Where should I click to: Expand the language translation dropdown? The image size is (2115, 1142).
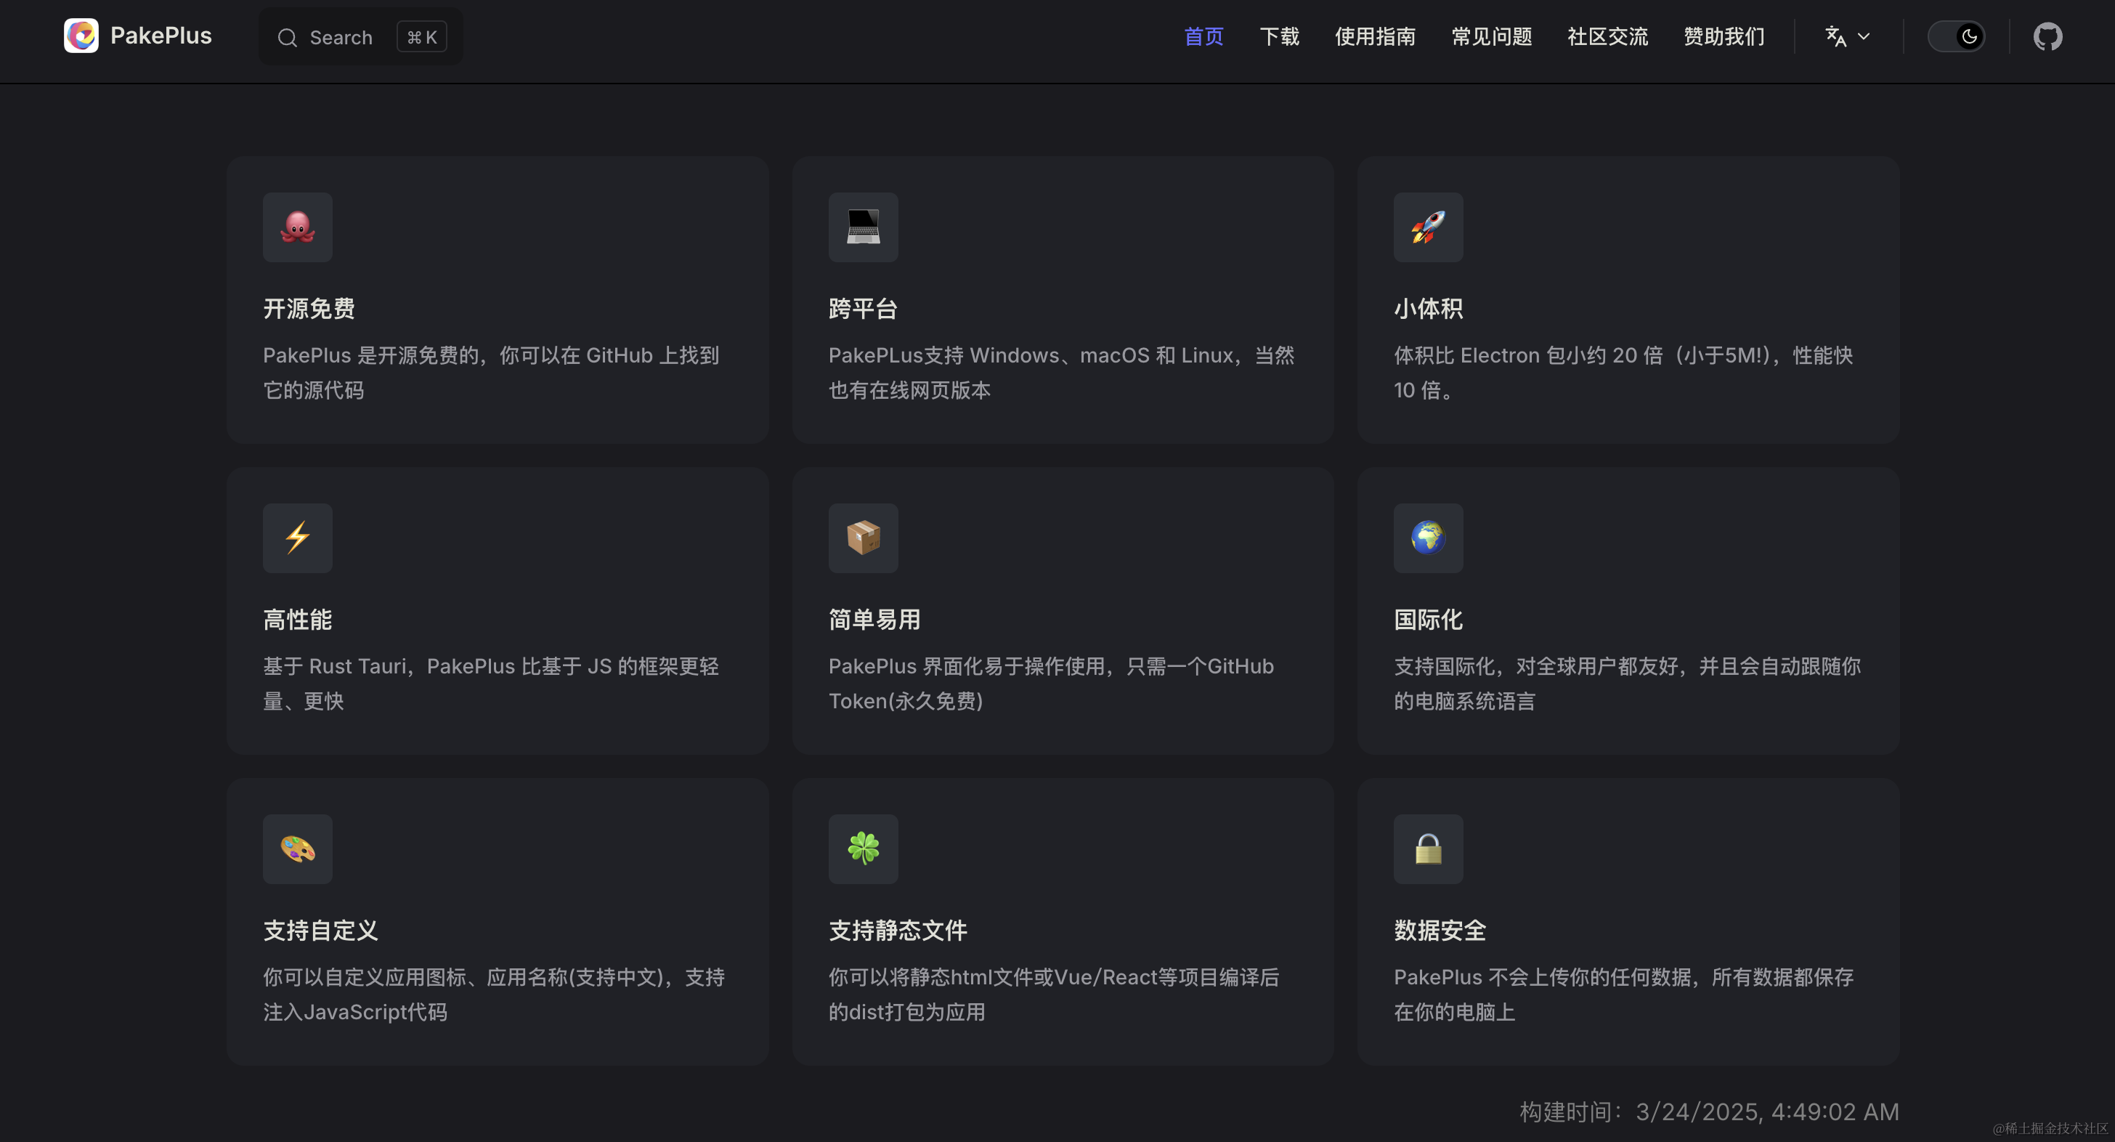pyautogui.click(x=1846, y=37)
